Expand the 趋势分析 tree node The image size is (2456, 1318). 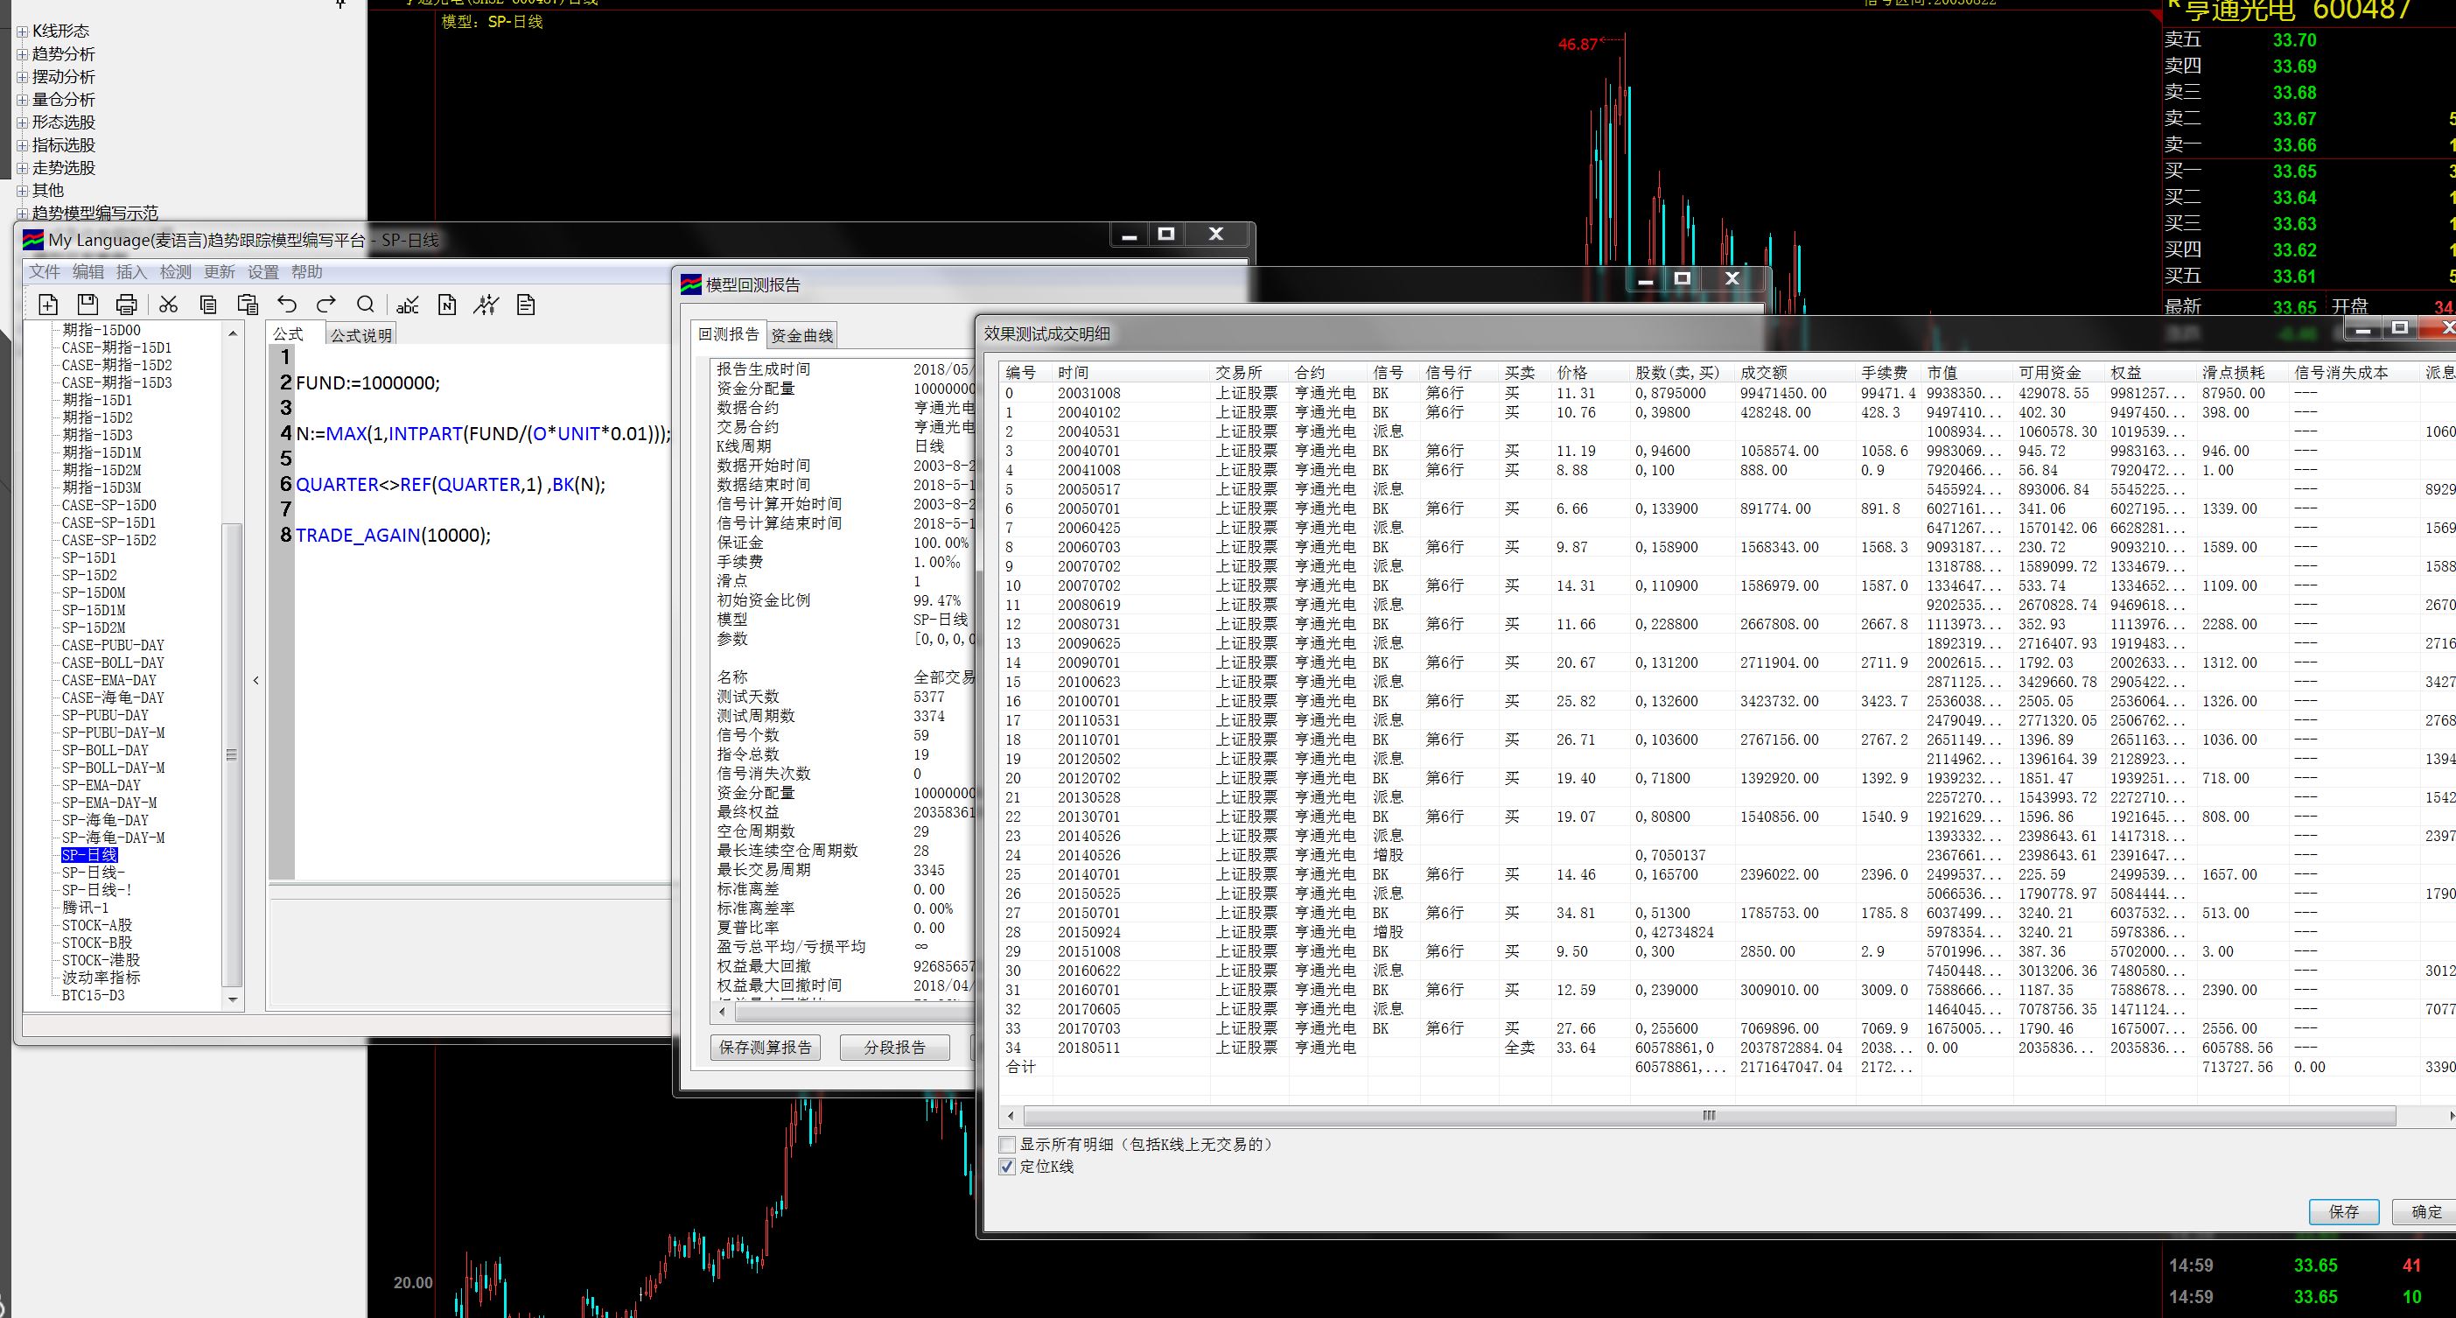(22, 54)
